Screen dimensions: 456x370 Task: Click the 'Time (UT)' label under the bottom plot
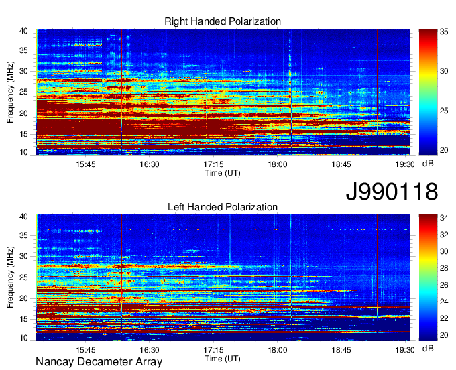pyautogui.click(x=223, y=359)
